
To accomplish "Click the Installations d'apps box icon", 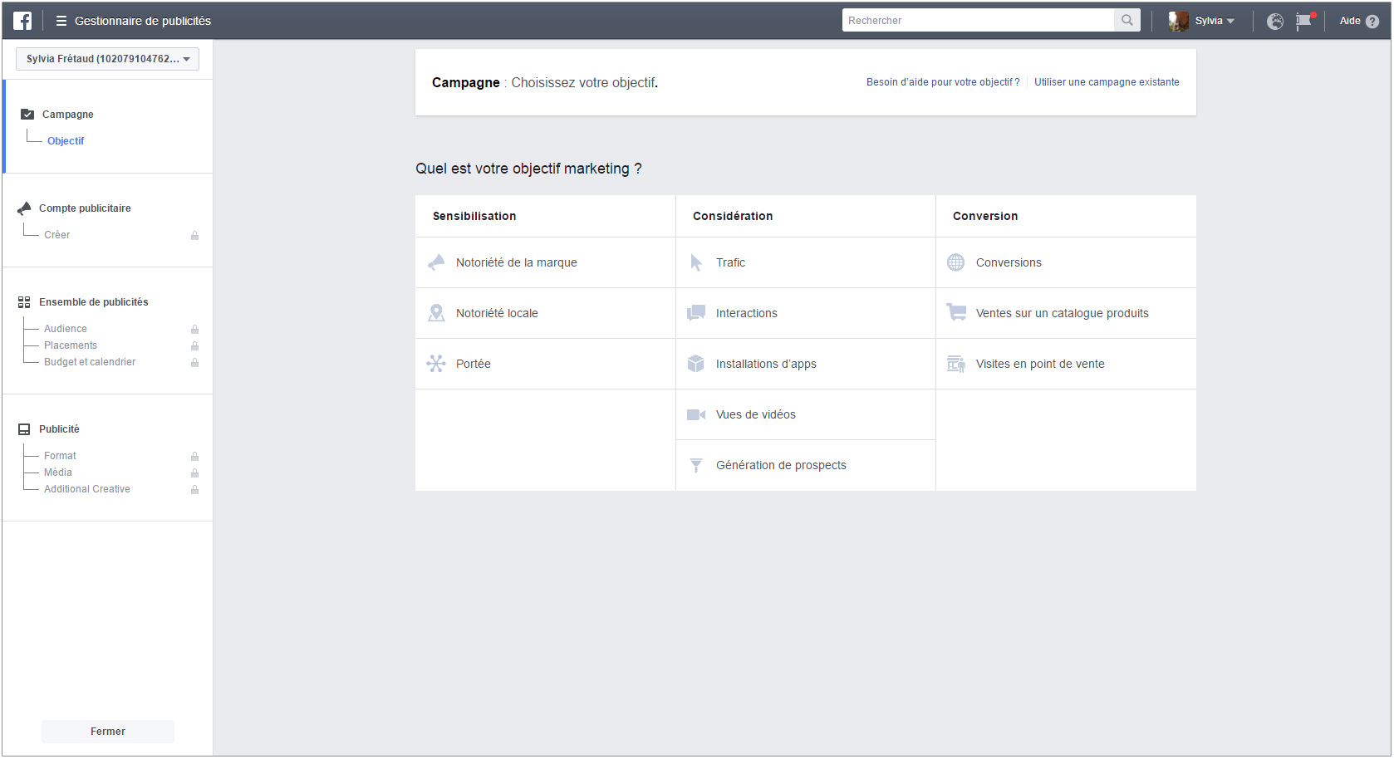I will tap(696, 364).
